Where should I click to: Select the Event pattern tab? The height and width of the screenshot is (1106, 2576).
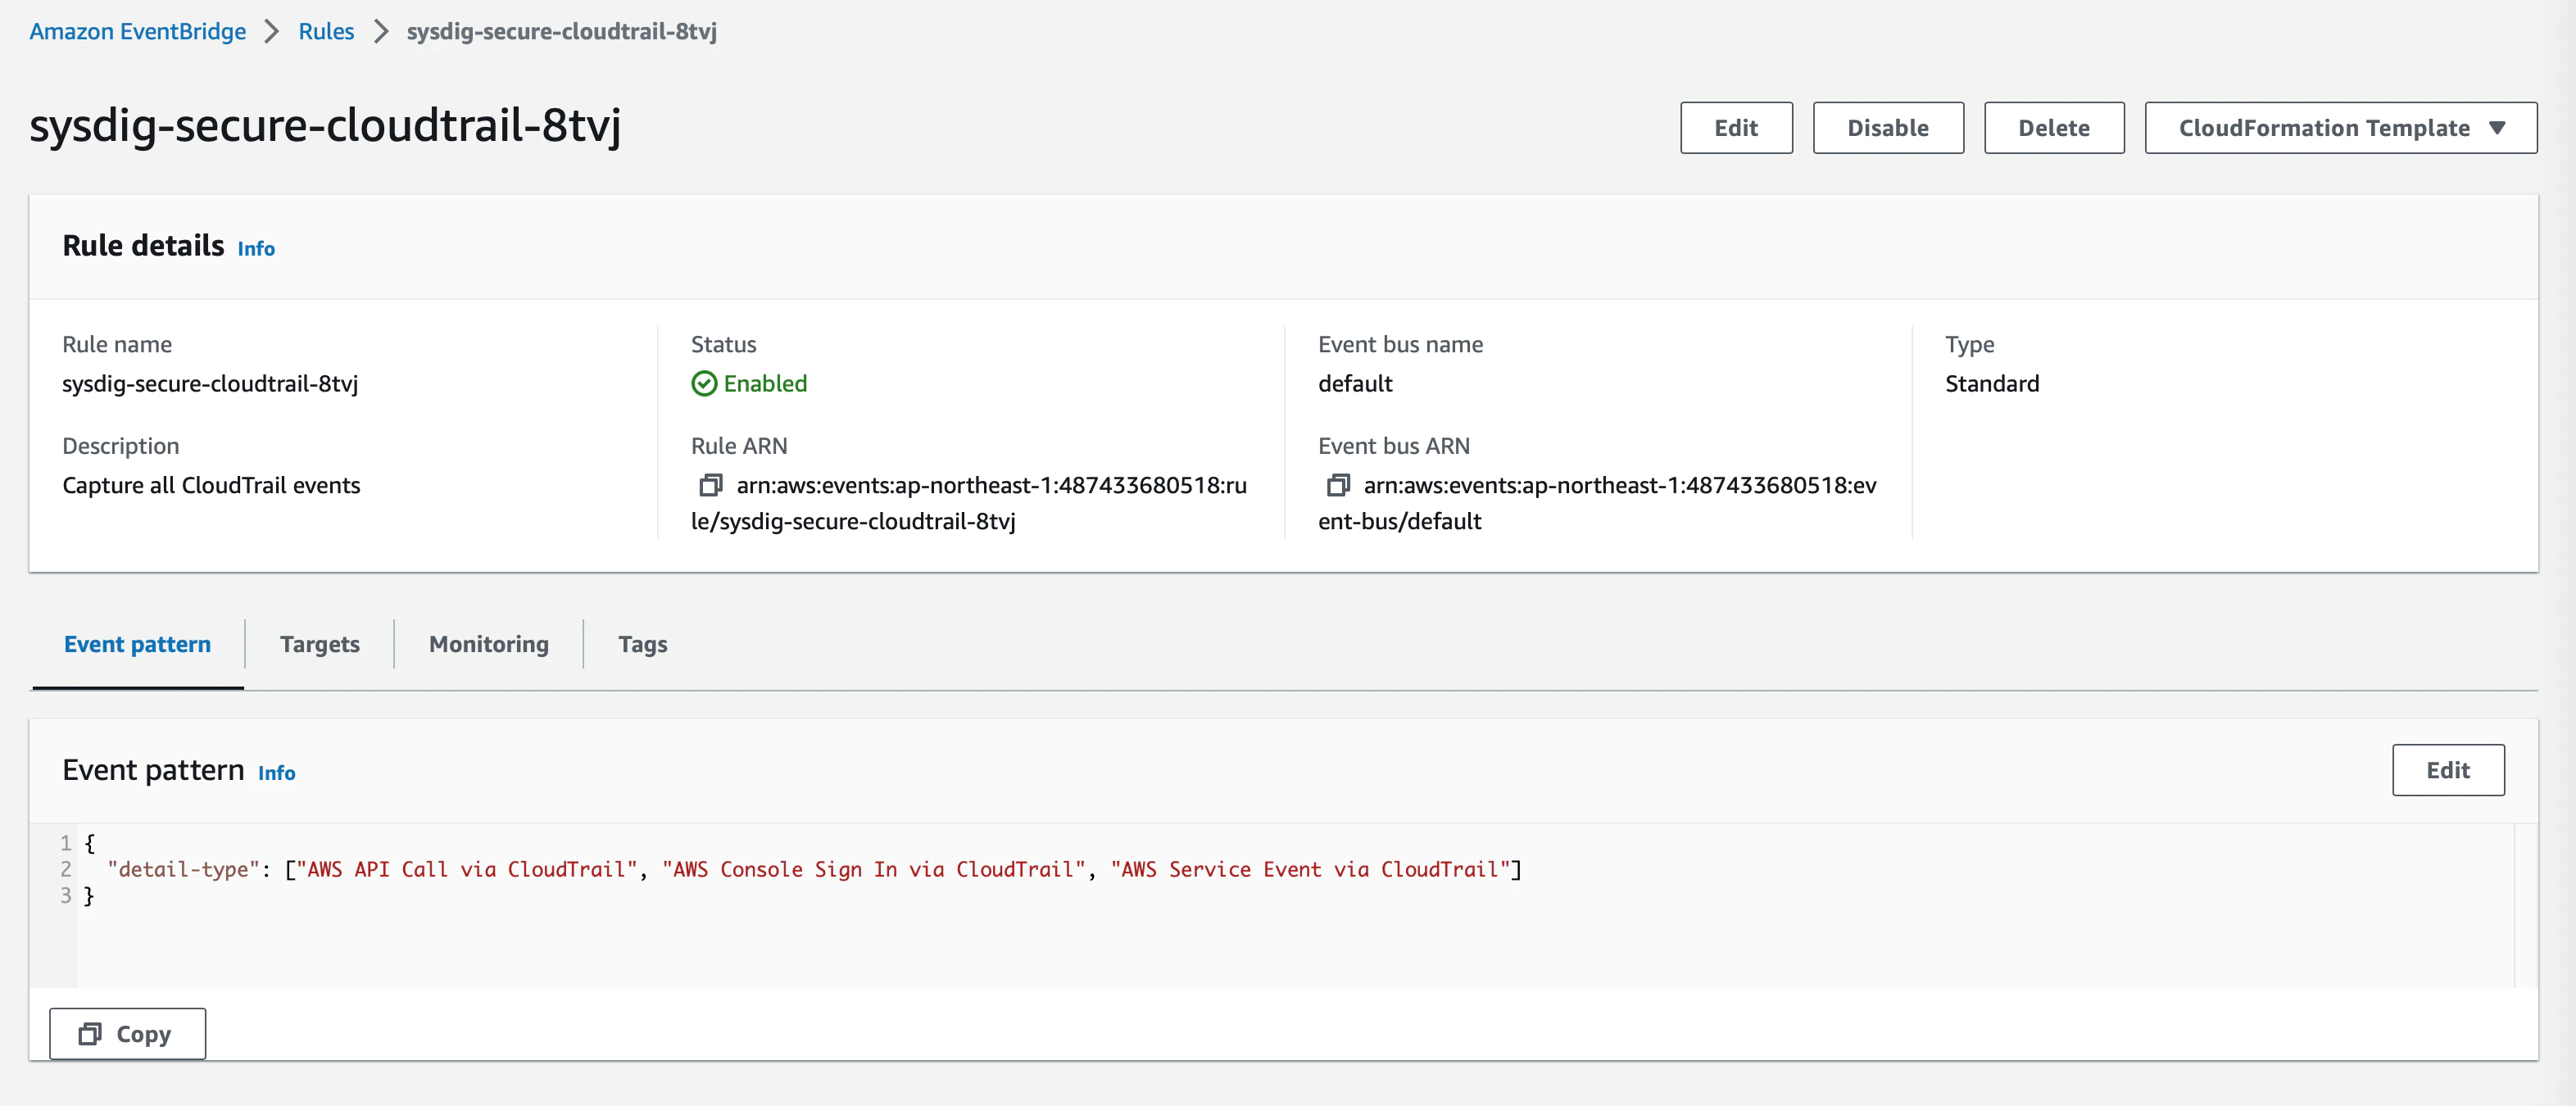(138, 644)
